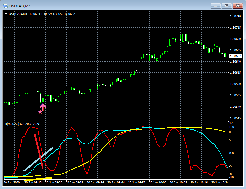The image size is (246, 189).
Task: Close the USDCAD,M1 chart window
Action: click(238, 6)
